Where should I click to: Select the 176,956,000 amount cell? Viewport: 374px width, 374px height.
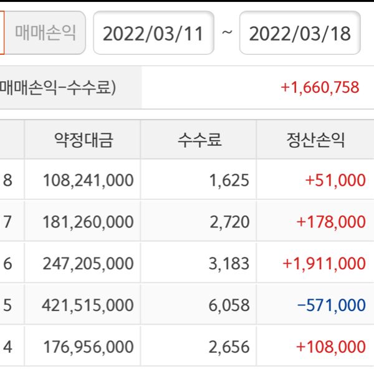[x=89, y=345]
